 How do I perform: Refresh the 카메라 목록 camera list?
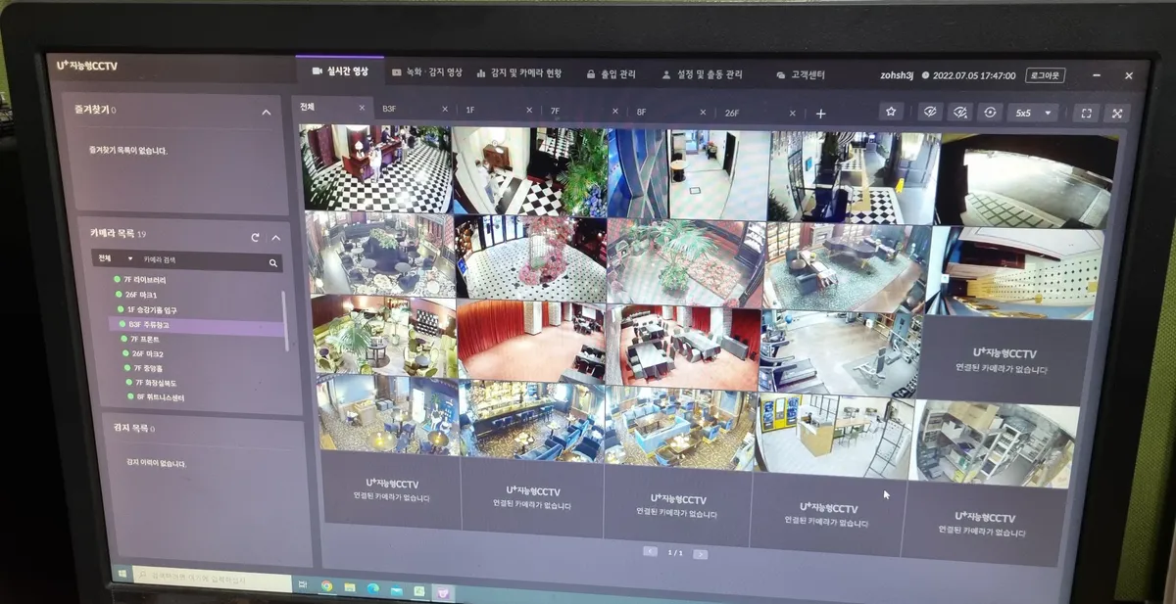point(255,237)
